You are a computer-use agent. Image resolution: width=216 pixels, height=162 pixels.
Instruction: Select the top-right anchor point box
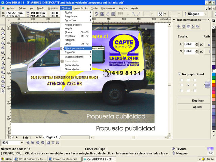point(195,80)
